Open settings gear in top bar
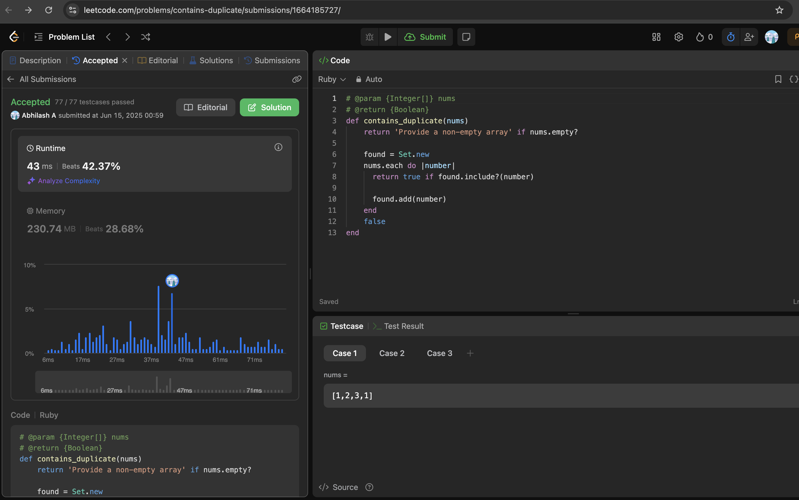The width and height of the screenshot is (799, 500). pyautogui.click(x=678, y=37)
